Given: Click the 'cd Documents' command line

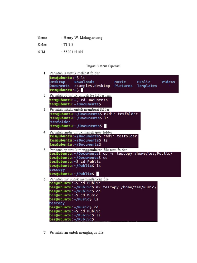Looking at the screenshot, I should tap(78, 100).
